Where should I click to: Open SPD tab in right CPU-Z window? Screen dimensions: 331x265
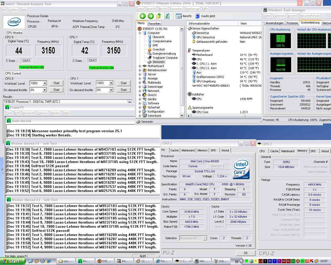313,151
